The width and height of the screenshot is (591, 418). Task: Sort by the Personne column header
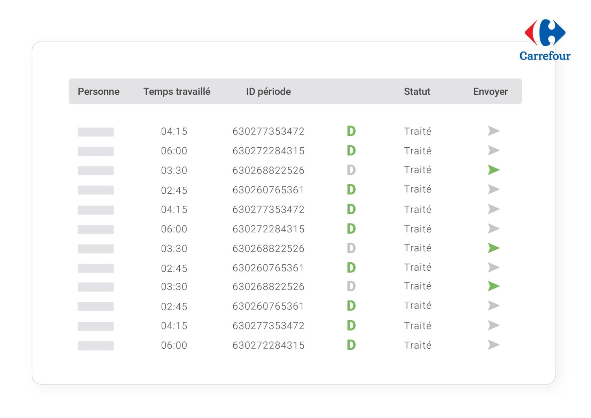point(99,91)
